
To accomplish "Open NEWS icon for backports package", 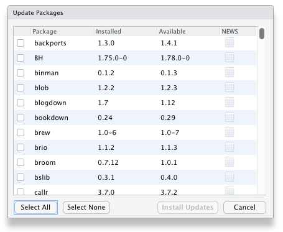I will click(x=230, y=42).
